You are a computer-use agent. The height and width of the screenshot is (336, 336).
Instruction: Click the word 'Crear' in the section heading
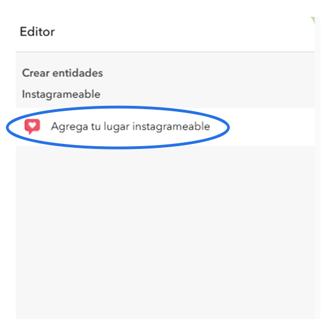[36, 73]
